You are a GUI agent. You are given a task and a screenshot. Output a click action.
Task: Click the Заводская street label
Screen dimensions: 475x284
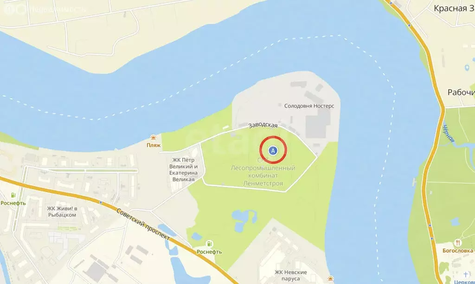[263, 125]
